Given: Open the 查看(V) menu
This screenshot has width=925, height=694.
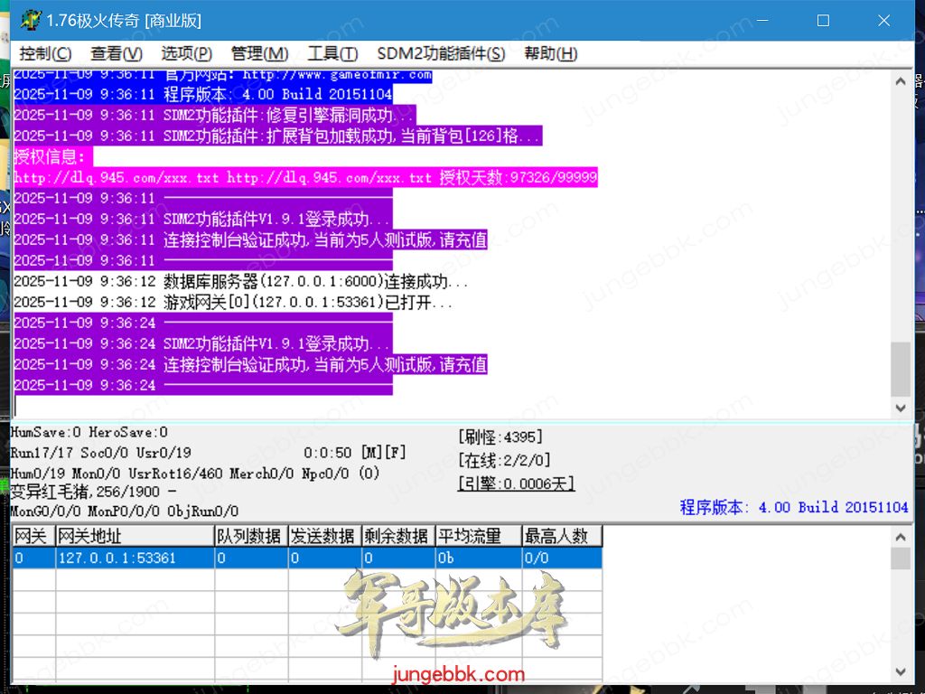Looking at the screenshot, I should 117,53.
